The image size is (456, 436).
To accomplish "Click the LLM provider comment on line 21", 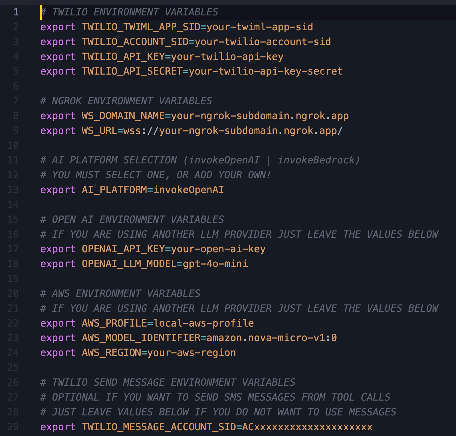I will [239, 308].
